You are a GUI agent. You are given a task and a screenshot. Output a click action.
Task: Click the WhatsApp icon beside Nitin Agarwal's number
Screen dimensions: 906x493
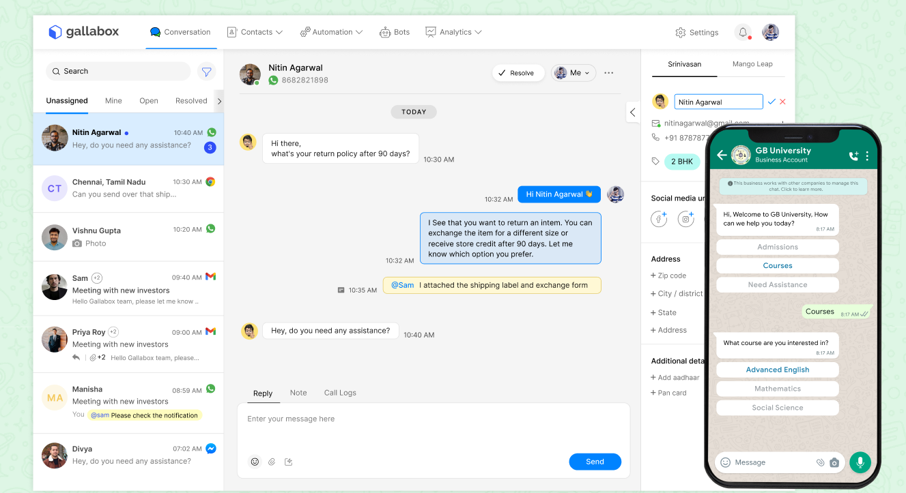tap(272, 80)
